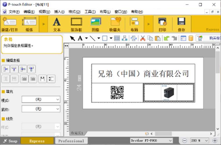Click the zoom in plus button
The height and width of the screenshot is (145, 221).
(x=215, y=140)
